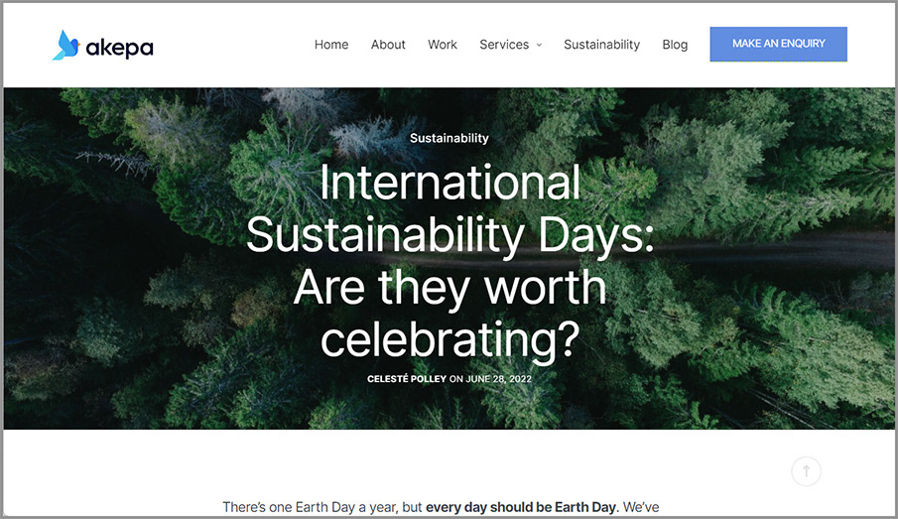The height and width of the screenshot is (519, 898).
Task: Click the 'every day should be Earth Day' text
Action: point(522,507)
